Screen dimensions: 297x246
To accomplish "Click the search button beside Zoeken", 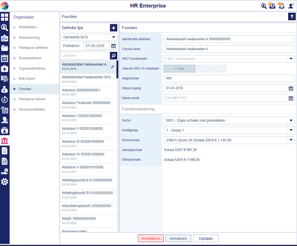I will tap(113, 56).
